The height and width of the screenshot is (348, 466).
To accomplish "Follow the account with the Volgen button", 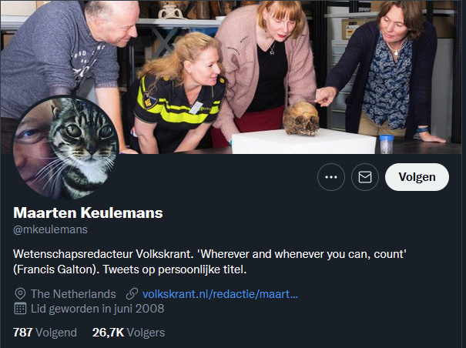I will [x=417, y=177].
